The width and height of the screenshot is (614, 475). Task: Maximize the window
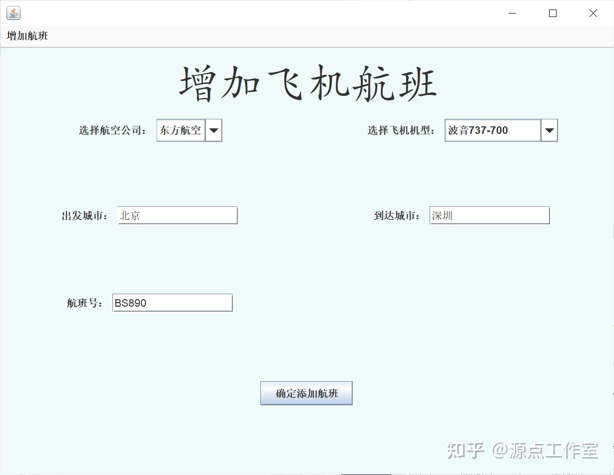click(x=553, y=13)
